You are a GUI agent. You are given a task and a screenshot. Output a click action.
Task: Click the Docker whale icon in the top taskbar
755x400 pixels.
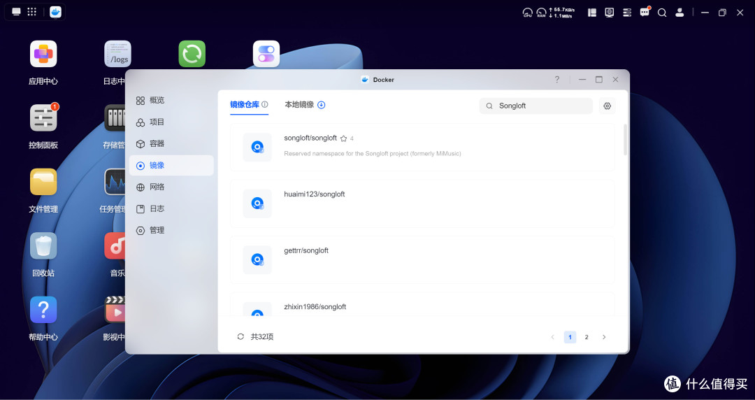coord(56,12)
